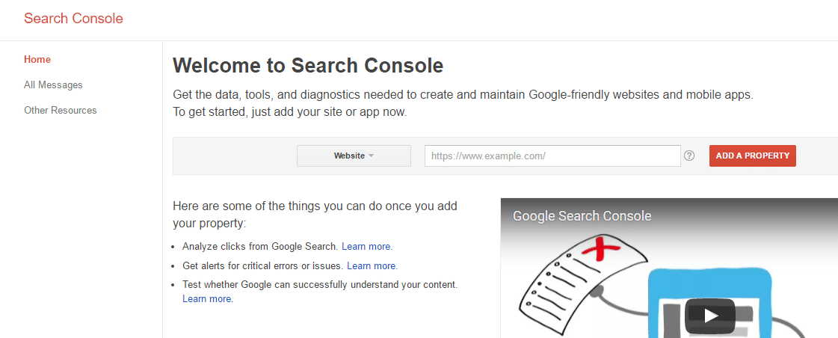Screen dimensions: 838x338
Task: Go to All Messages in sidebar
Action: click(x=53, y=85)
